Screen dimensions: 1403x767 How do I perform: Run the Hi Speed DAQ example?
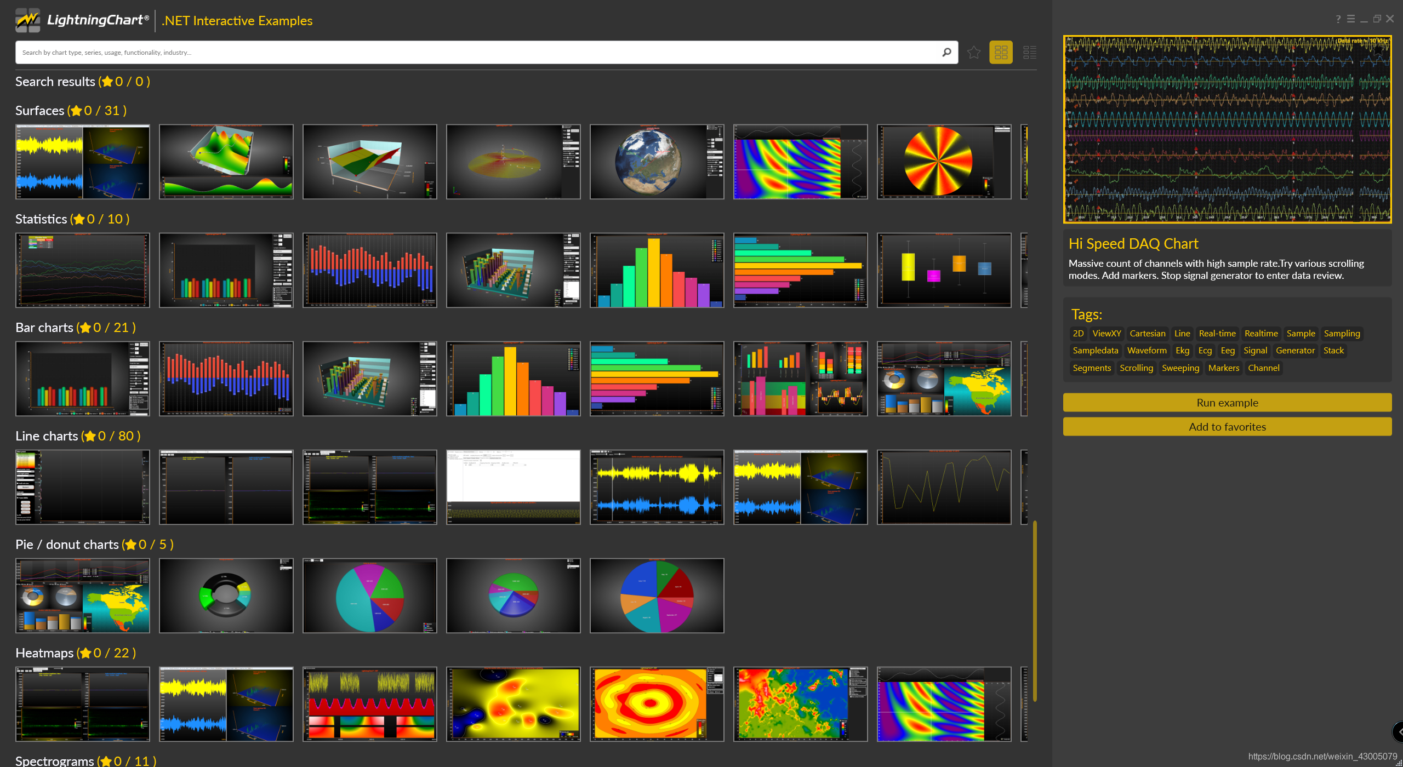pos(1227,403)
